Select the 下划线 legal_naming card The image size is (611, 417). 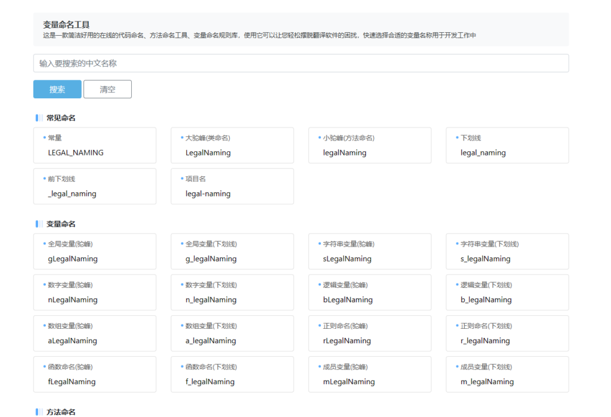coord(507,145)
